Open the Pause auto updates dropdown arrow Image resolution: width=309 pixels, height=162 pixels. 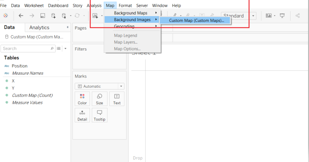71,16
